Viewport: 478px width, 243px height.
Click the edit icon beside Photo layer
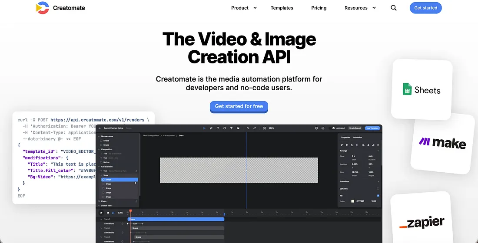click(x=136, y=201)
